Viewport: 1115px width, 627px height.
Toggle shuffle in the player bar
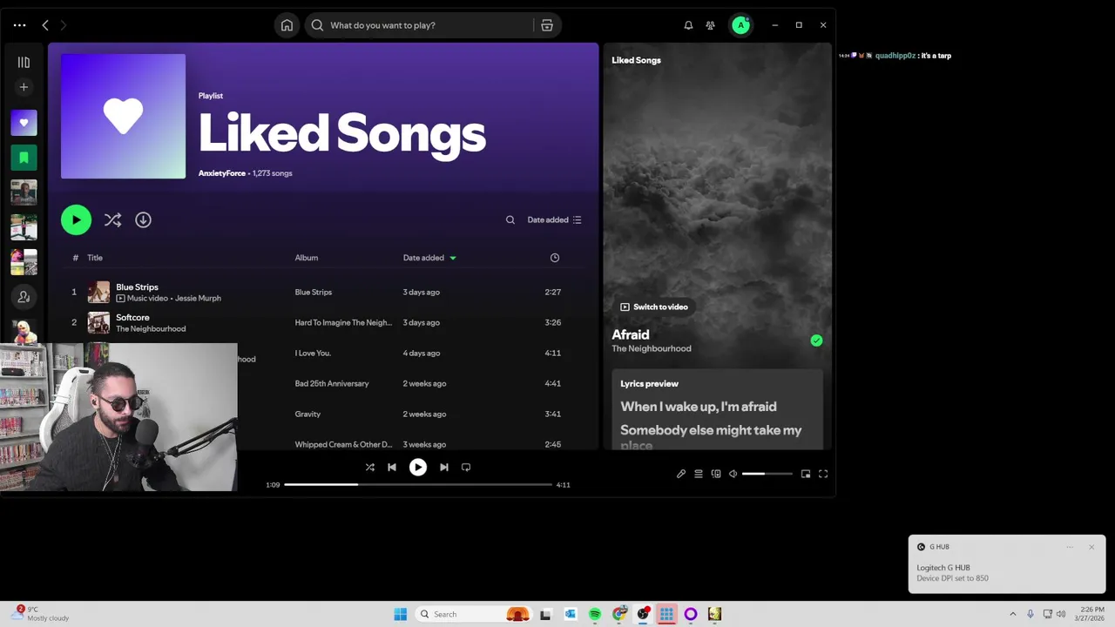pyautogui.click(x=370, y=467)
